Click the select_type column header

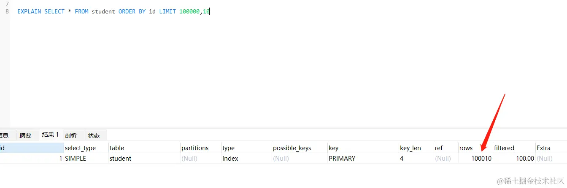[x=80, y=148]
